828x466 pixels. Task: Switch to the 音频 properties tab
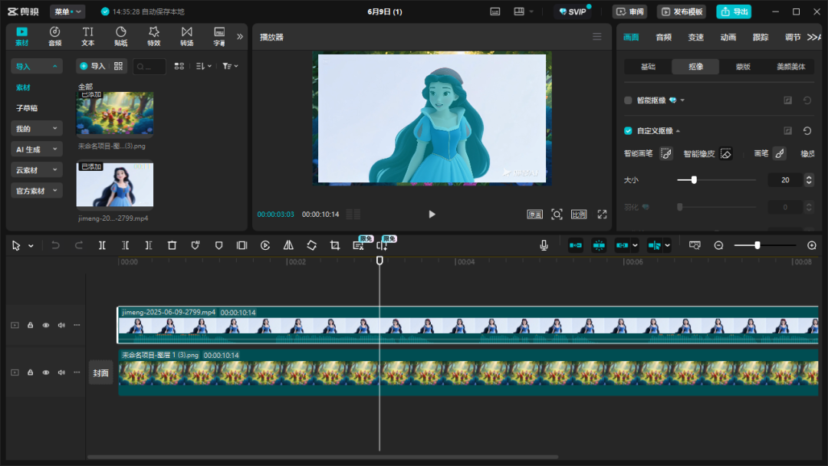663,37
